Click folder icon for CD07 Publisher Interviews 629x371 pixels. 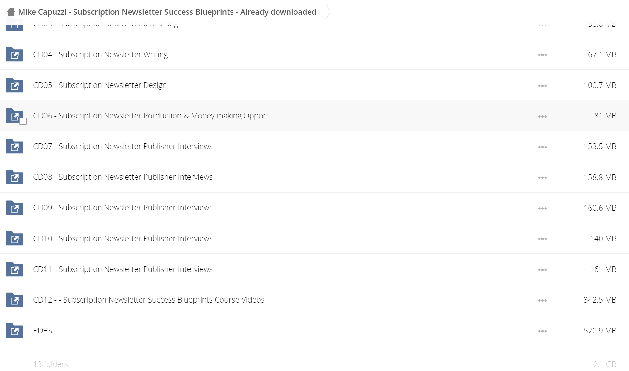(14, 146)
